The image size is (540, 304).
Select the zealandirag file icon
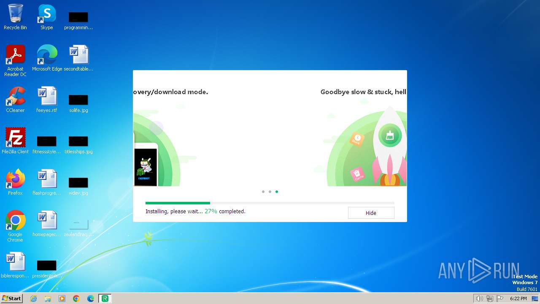pyautogui.click(x=78, y=228)
